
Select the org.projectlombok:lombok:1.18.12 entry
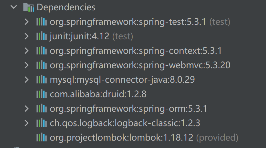point(144,137)
